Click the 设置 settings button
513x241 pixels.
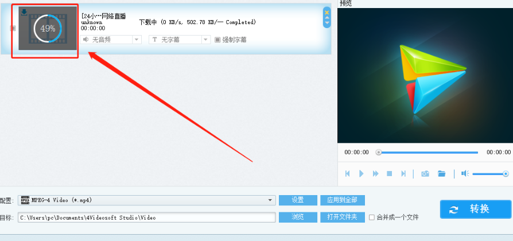pyautogui.click(x=298, y=200)
